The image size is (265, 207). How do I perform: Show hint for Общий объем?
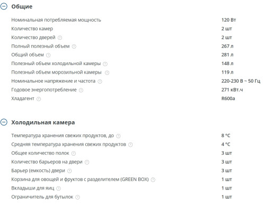coord(48,55)
